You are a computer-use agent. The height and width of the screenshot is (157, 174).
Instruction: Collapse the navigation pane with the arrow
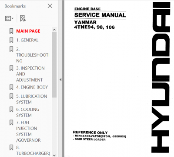coord(60,79)
